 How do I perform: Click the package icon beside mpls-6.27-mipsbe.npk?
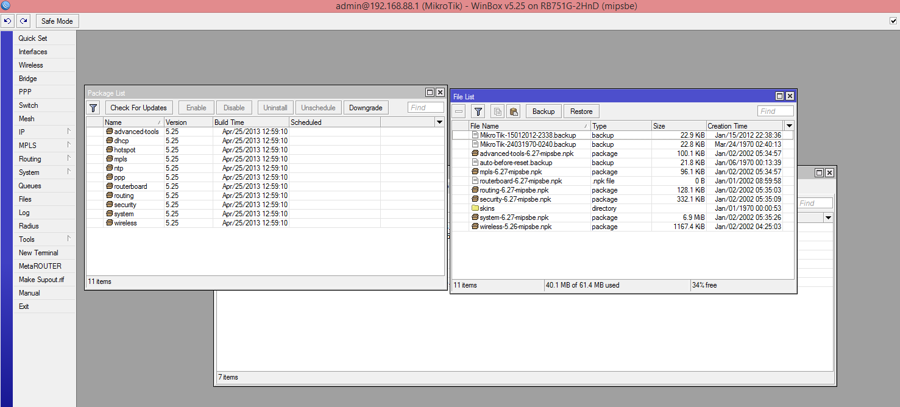click(475, 172)
